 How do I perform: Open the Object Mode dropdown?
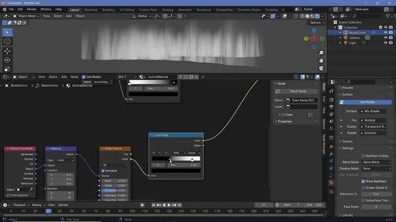pos(26,16)
